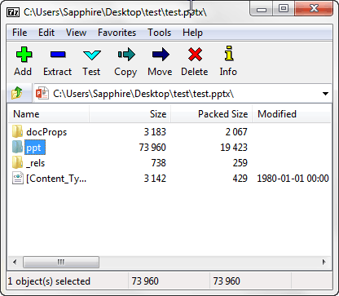Click the 259 packed size value

(240, 163)
